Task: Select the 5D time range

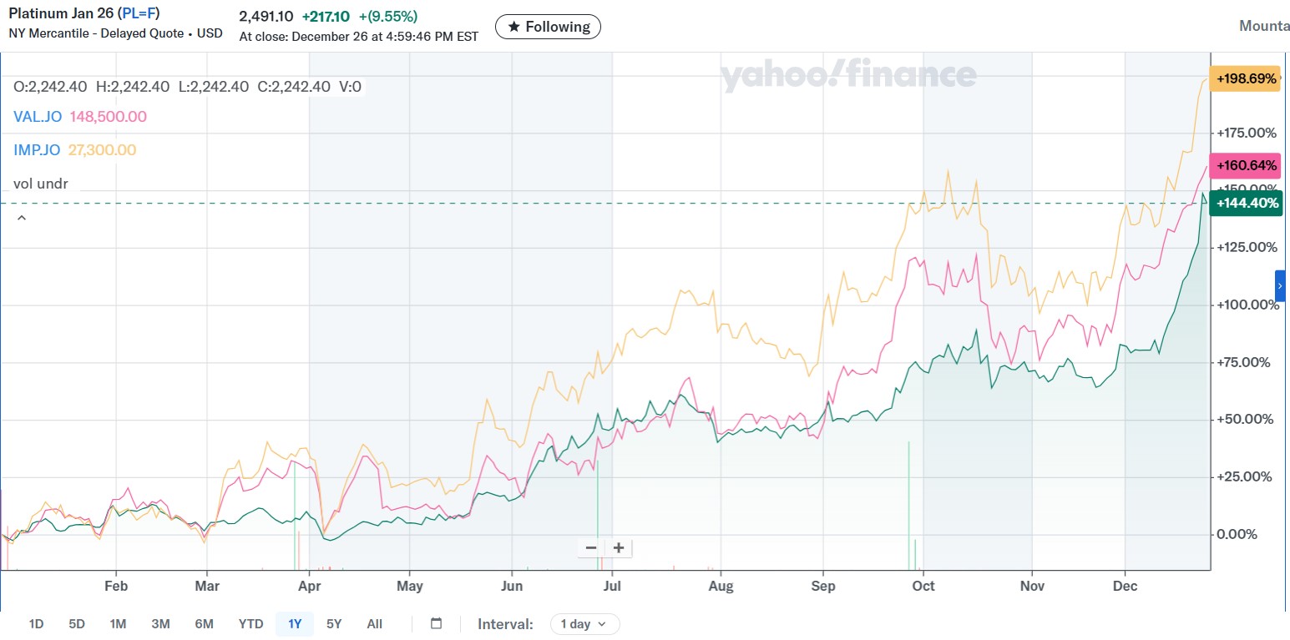Action: tap(77, 624)
